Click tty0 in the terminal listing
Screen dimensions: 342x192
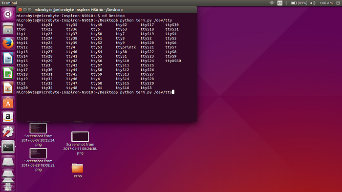(x=21, y=29)
